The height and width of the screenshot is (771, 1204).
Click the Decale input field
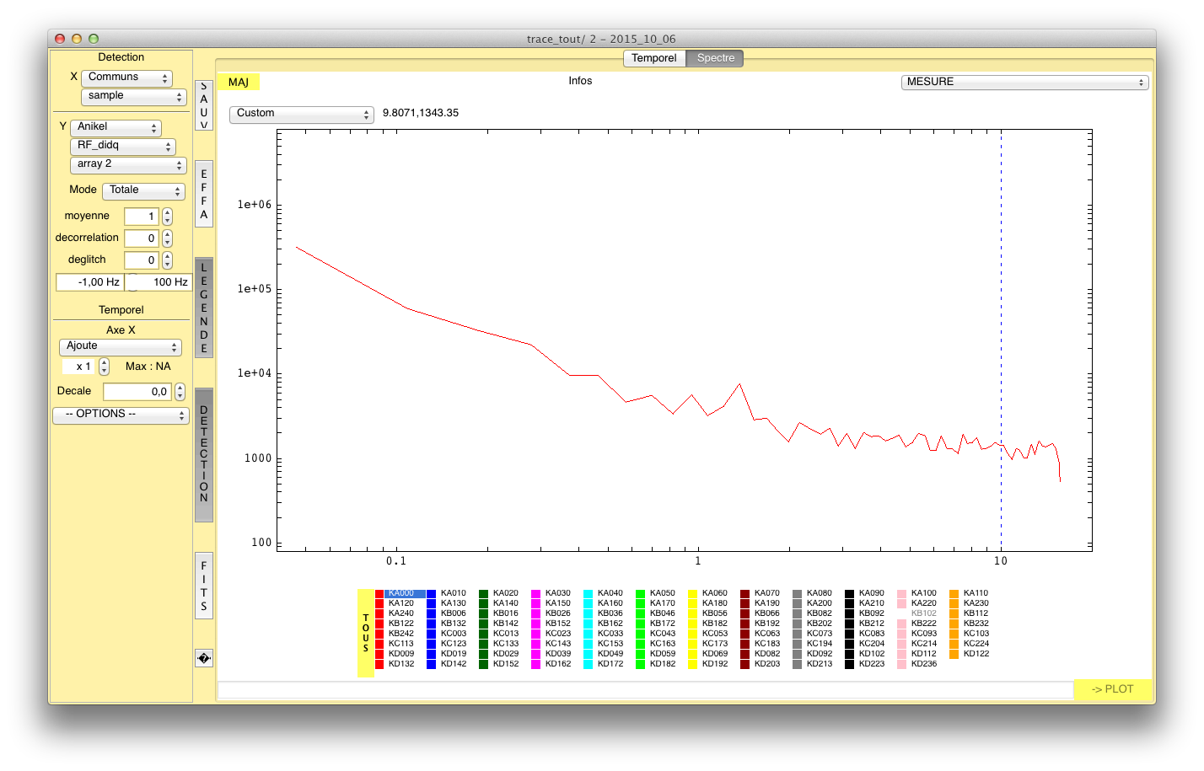point(137,392)
